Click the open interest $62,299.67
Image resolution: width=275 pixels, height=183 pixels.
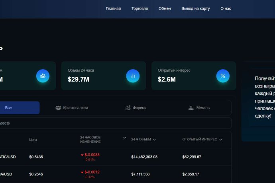point(192,157)
